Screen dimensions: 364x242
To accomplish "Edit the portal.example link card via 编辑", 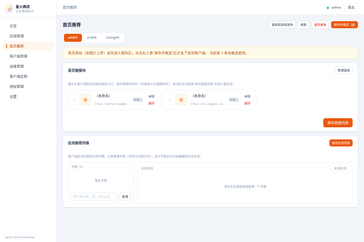I will [151, 96].
